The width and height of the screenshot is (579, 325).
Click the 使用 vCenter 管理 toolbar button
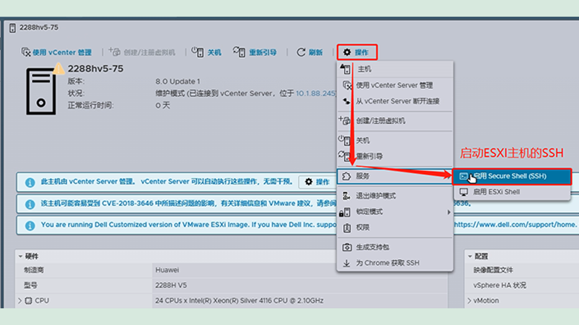click(57, 52)
